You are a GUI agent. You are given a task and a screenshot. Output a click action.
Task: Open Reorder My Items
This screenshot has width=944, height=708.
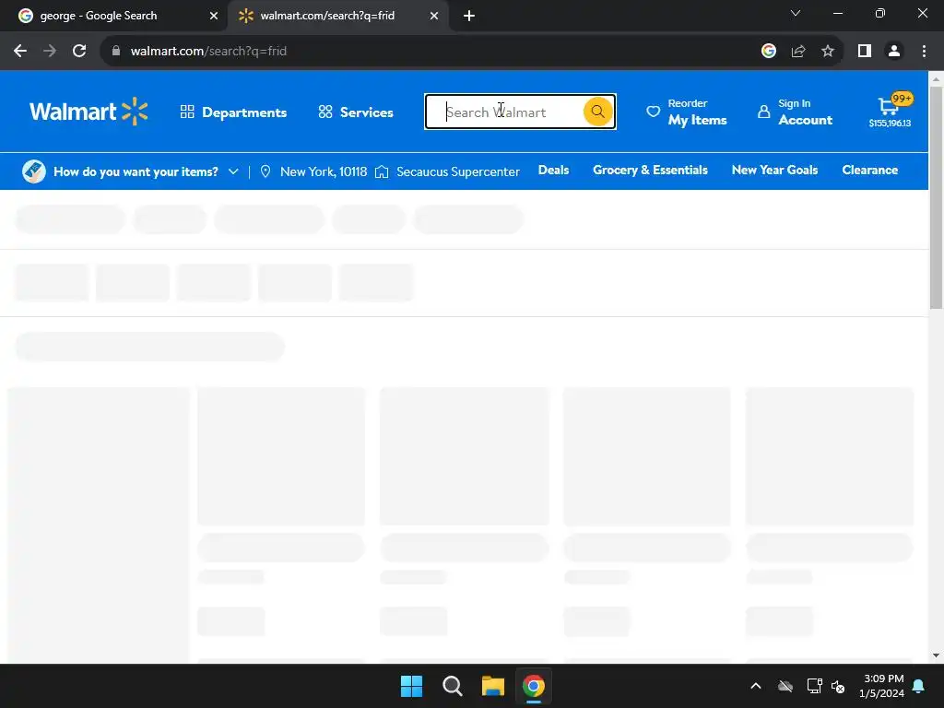697,112
